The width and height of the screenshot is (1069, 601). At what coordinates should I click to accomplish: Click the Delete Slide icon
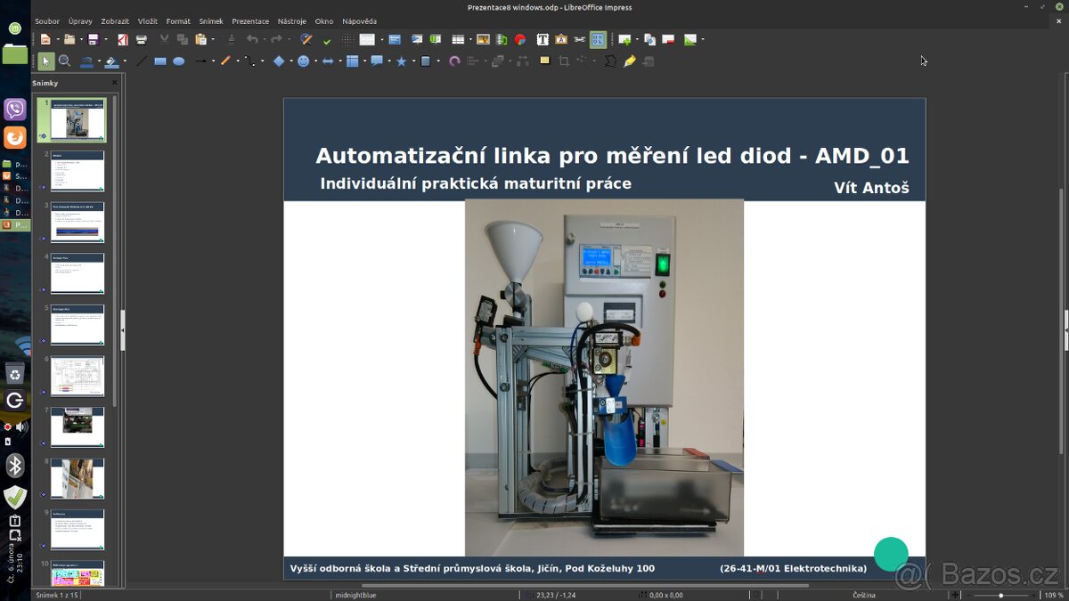[x=668, y=39]
